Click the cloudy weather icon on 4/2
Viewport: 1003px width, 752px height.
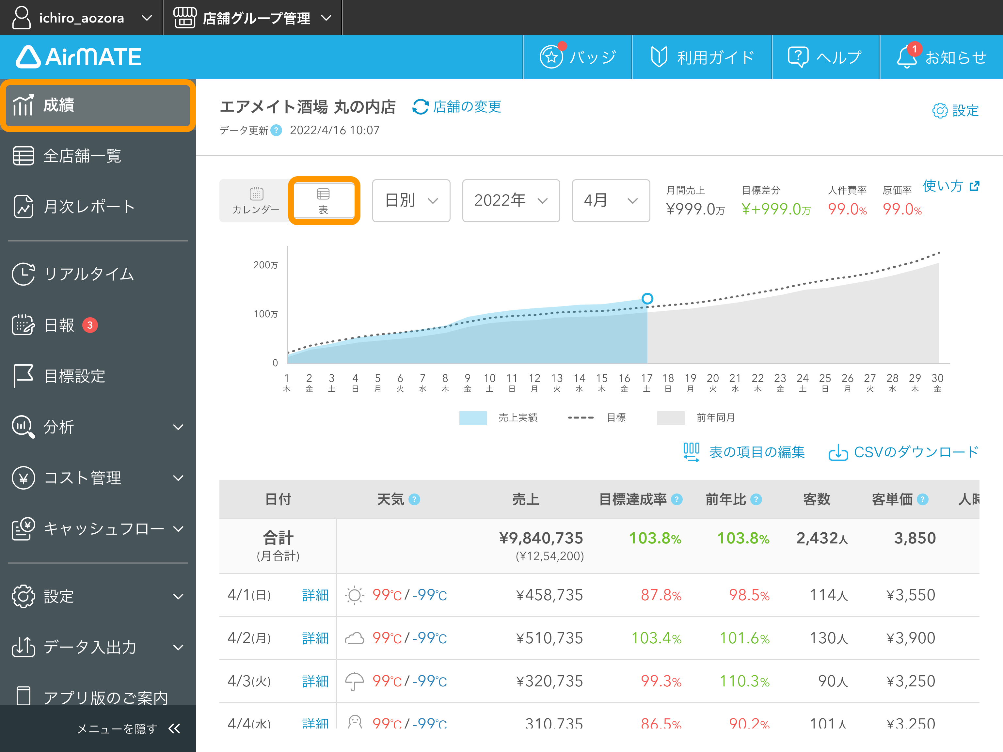[354, 638]
